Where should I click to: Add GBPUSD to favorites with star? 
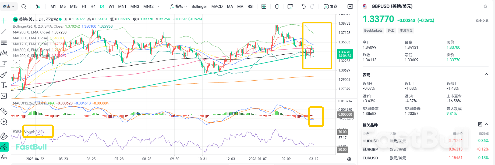click(x=485, y=6)
